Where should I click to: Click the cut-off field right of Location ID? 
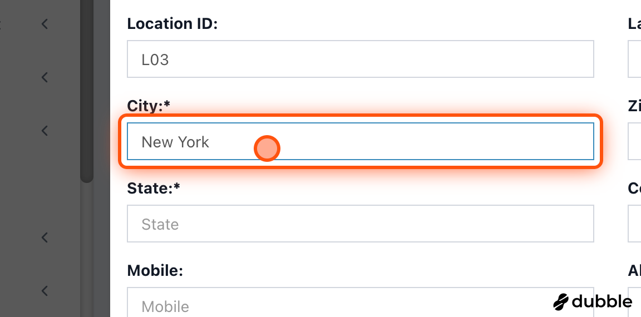[x=634, y=59]
